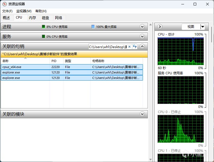
Task: Select the last explorer.exe row
Action: click(x=72, y=78)
